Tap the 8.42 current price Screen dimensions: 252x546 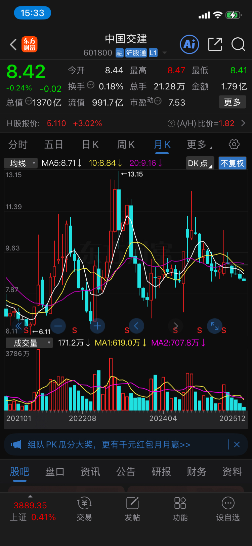26,71
